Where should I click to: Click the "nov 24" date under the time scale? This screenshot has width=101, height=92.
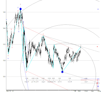click(70, 82)
